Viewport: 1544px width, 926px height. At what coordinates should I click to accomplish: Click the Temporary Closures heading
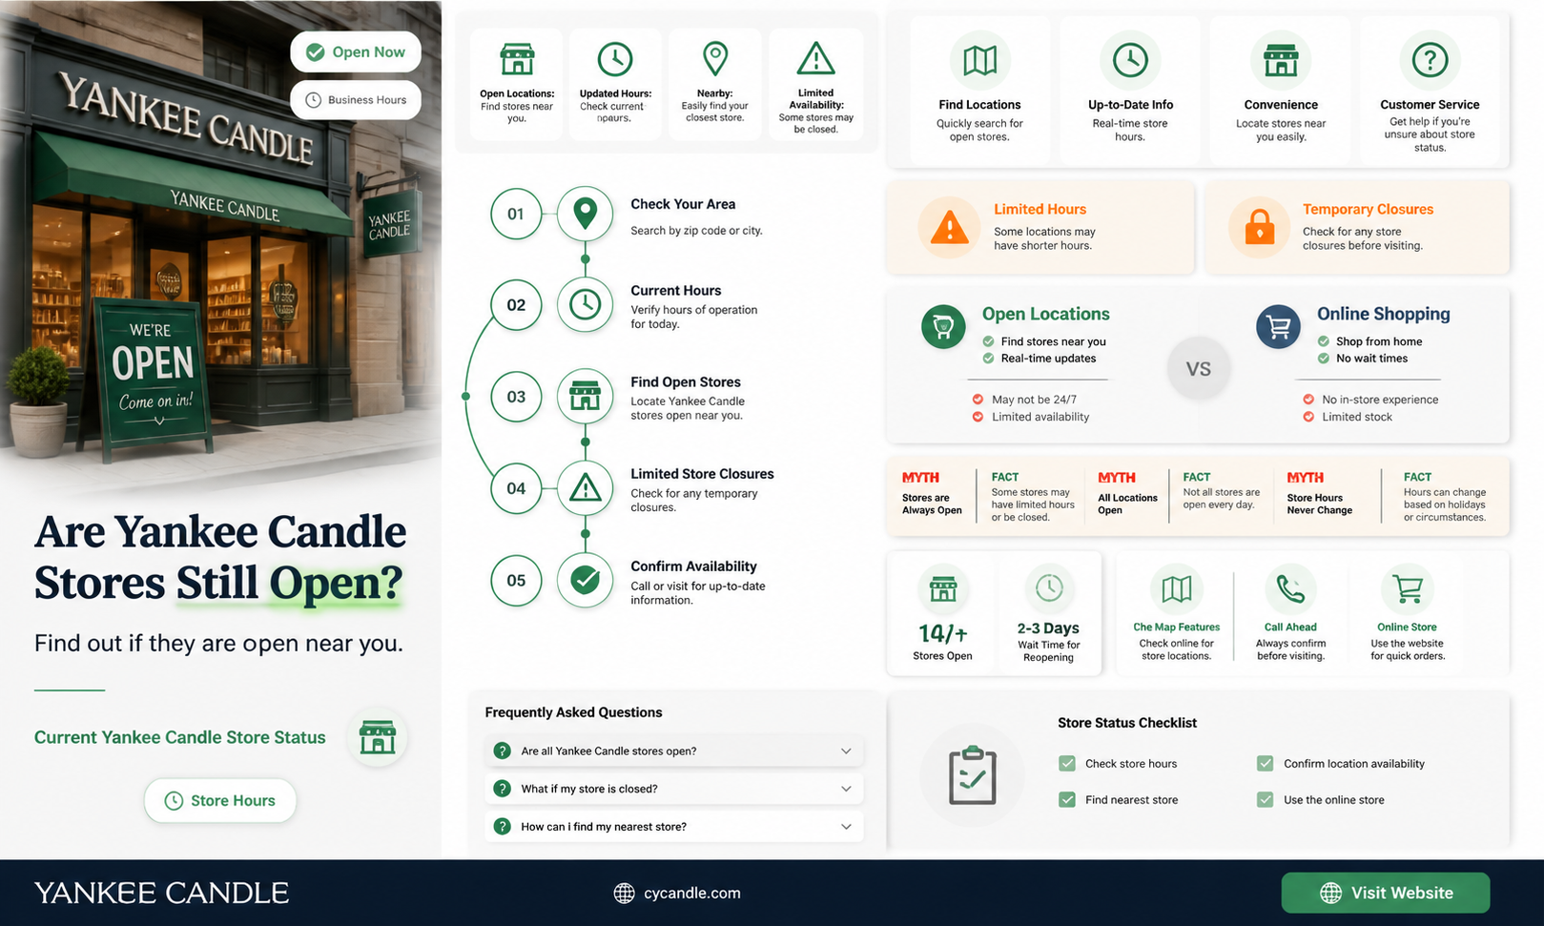coord(1368,209)
